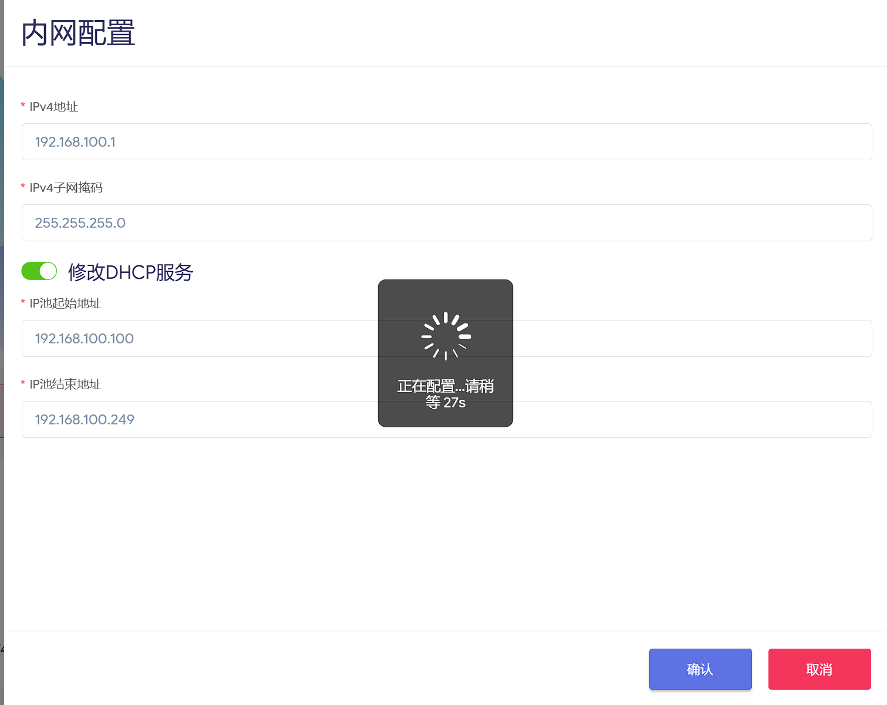Click the IP池结束地址 field label

pos(65,384)
